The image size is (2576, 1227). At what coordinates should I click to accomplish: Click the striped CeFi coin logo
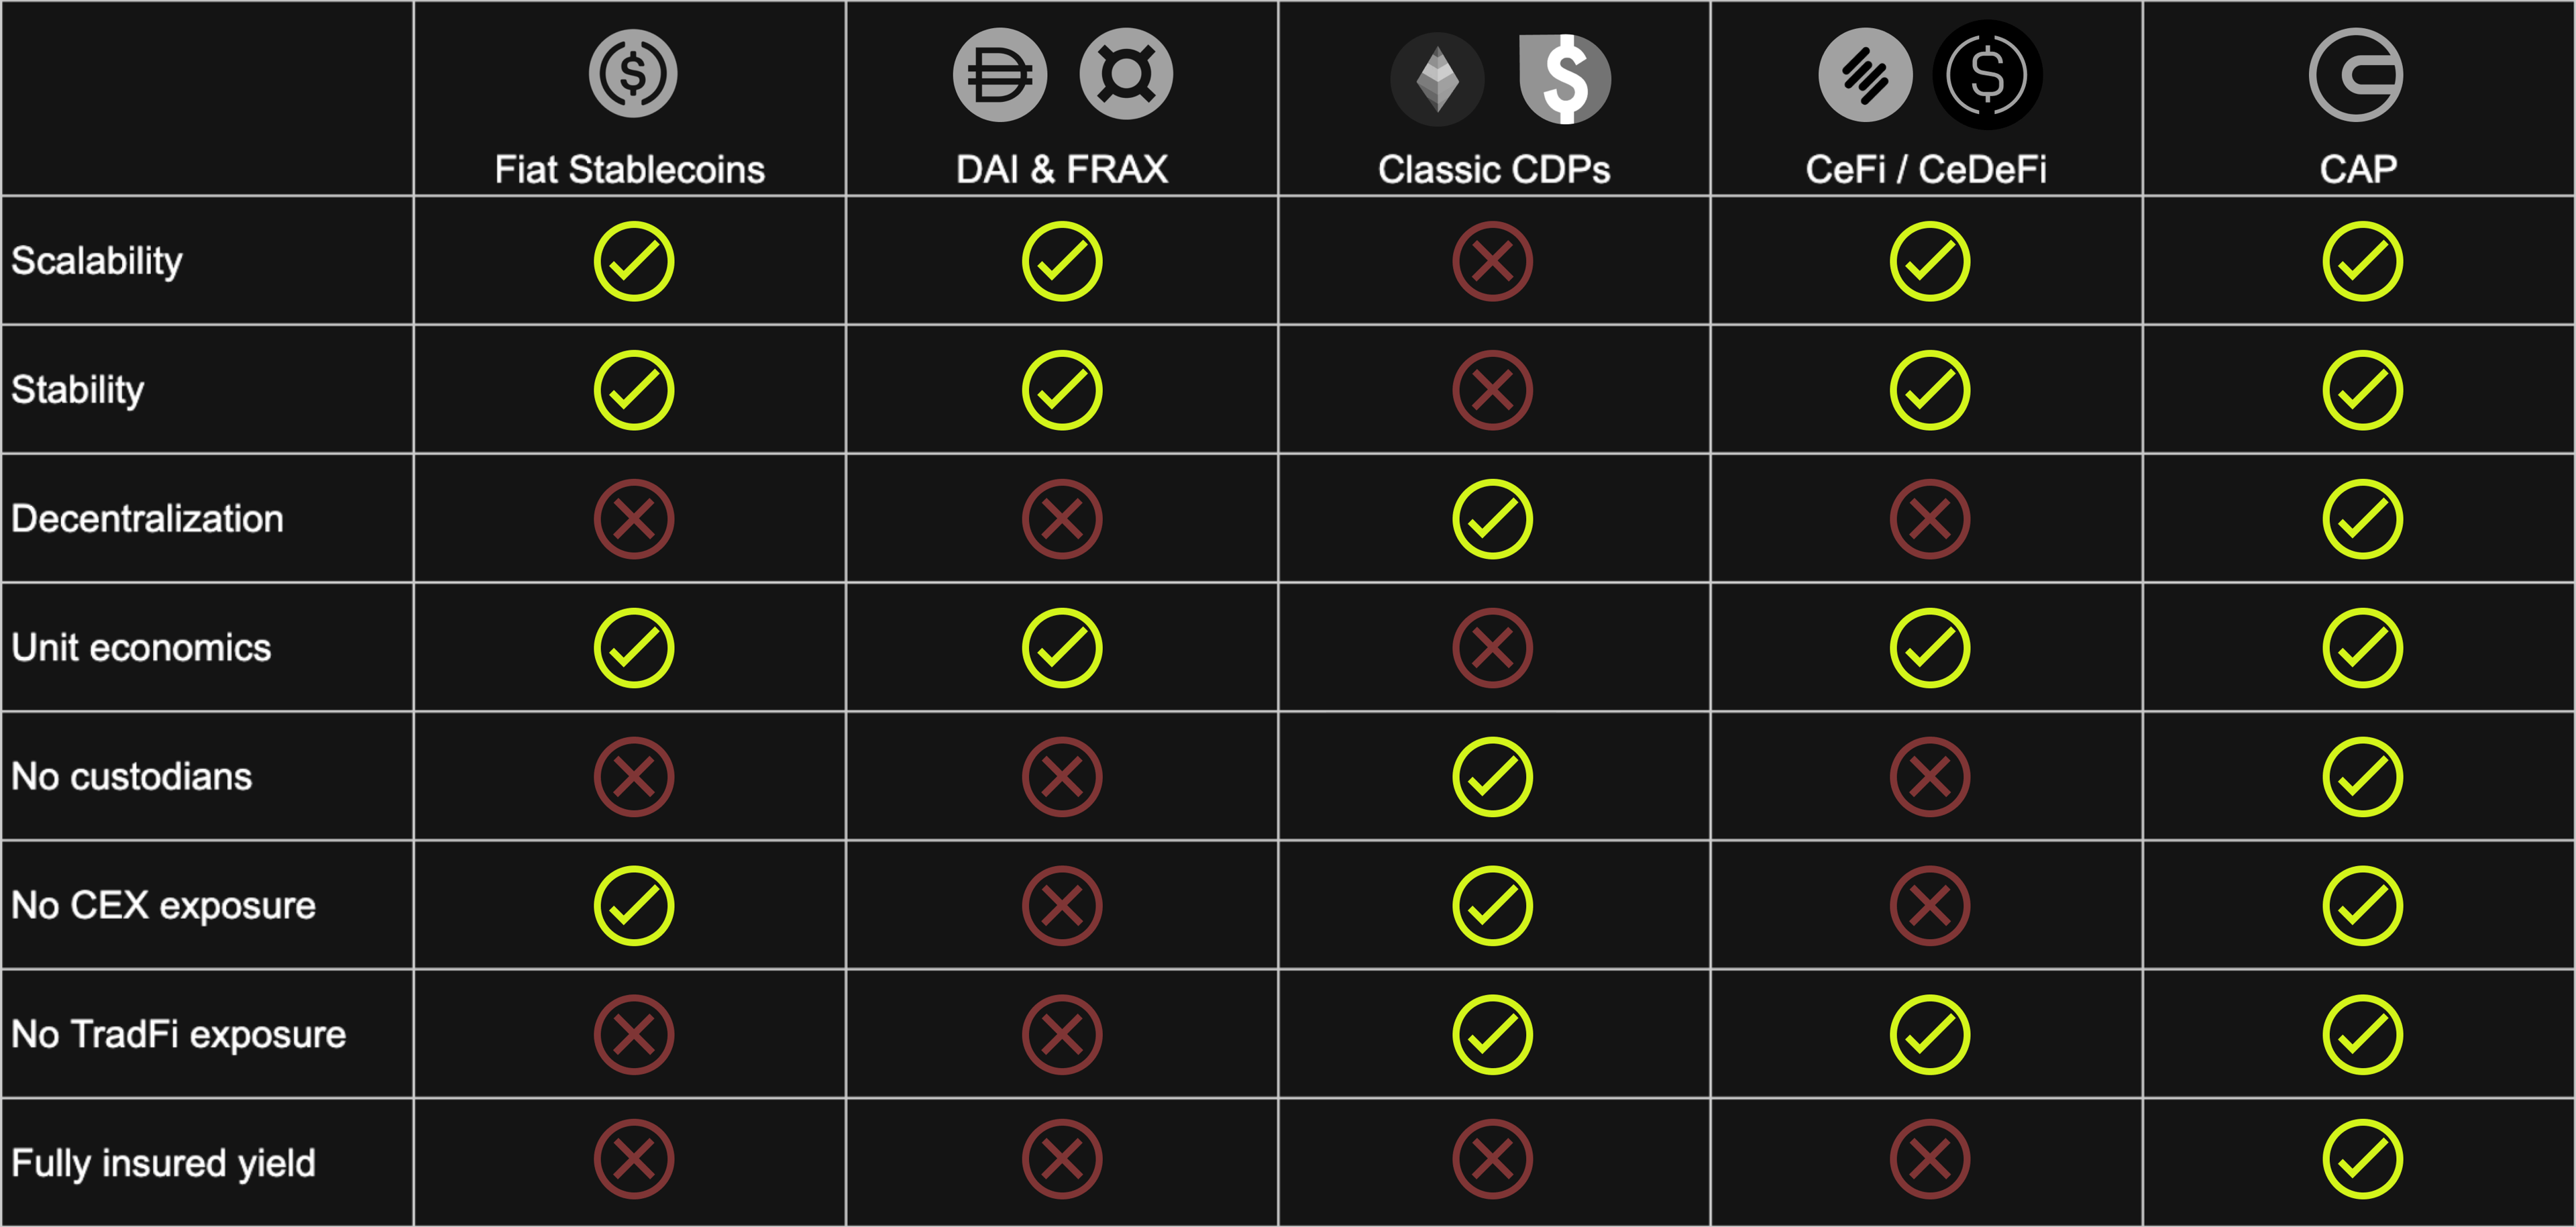(x=1865, y=75)
